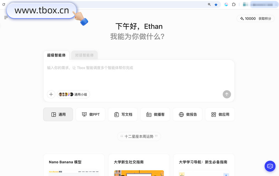The width and height of the screenshot is (279, 176).
Task: Open the sidebar hamburger menu
Action: (6, 18)
